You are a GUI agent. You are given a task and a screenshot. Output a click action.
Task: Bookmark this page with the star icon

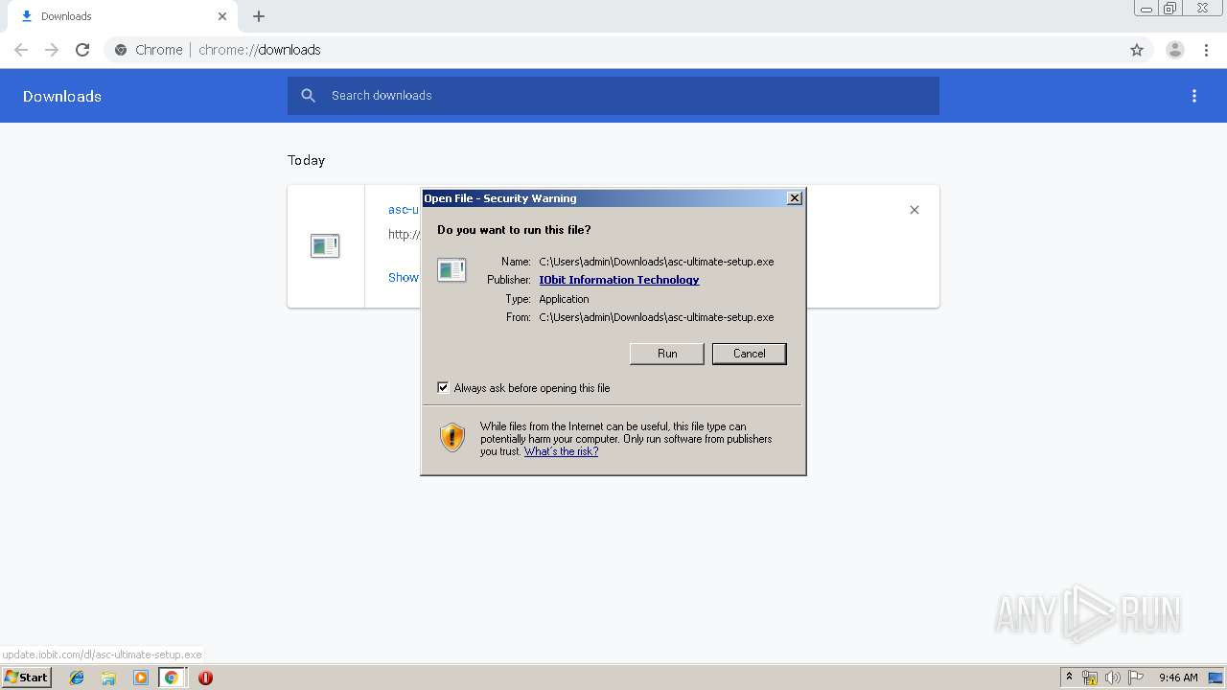(x=1137, y=50)
